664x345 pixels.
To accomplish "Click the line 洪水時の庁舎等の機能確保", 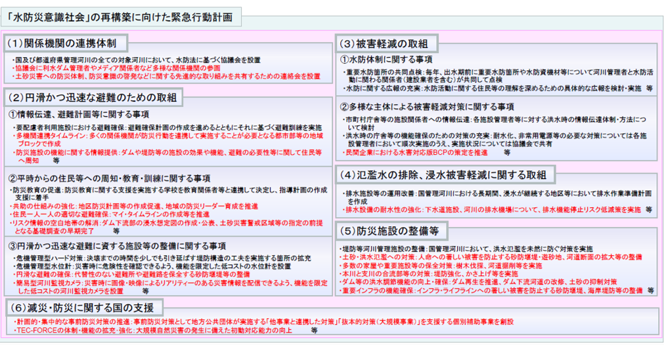I will click(x=495, y=140).
